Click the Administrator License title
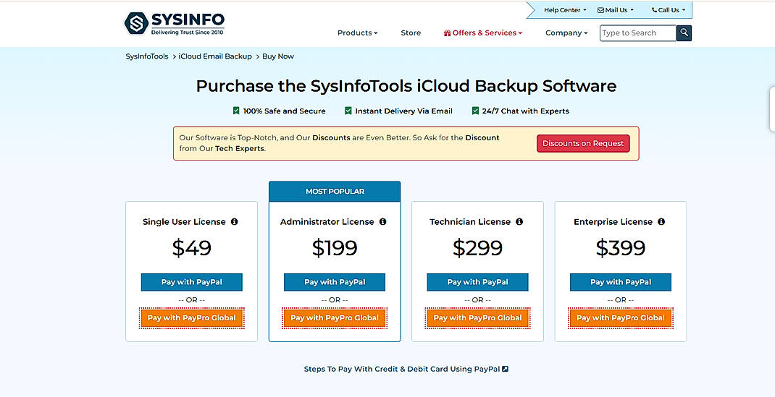 (x=327, y=222)
